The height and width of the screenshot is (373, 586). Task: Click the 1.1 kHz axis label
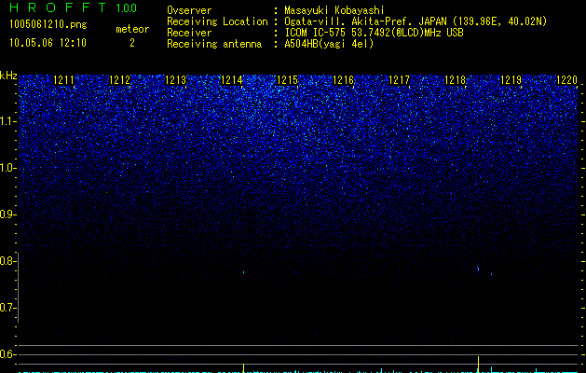click(7, 121)
